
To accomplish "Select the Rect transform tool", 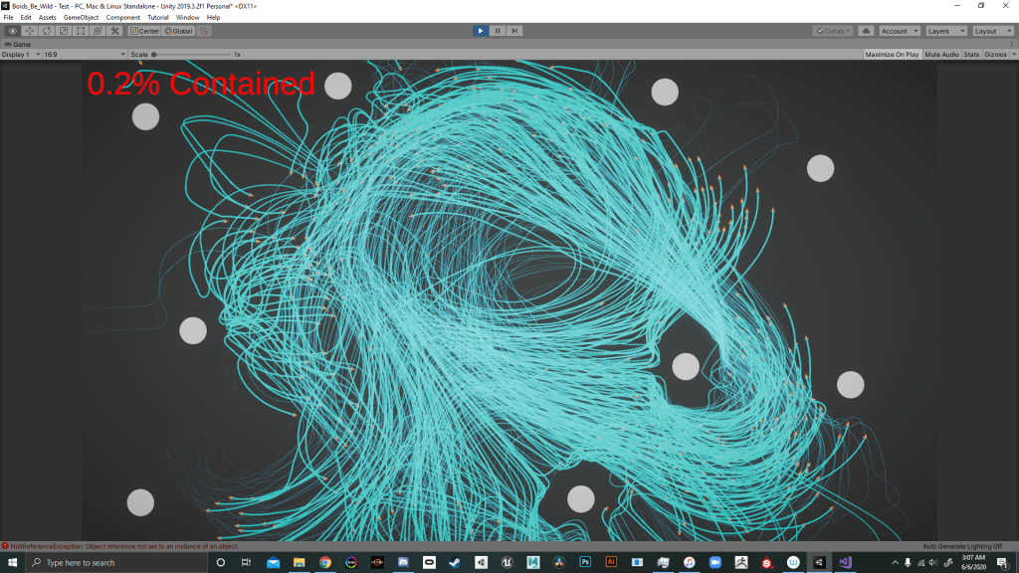I will coord(80,31).
